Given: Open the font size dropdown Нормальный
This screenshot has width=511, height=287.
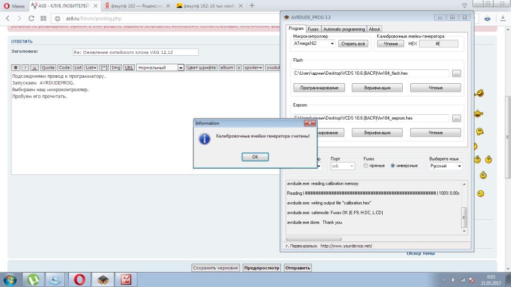Looking at the screenshot, I should tap(160, 68).
